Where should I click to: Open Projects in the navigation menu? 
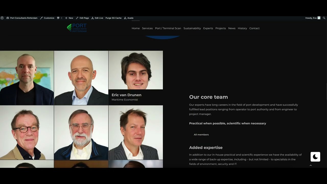click(x=221, y=28)
